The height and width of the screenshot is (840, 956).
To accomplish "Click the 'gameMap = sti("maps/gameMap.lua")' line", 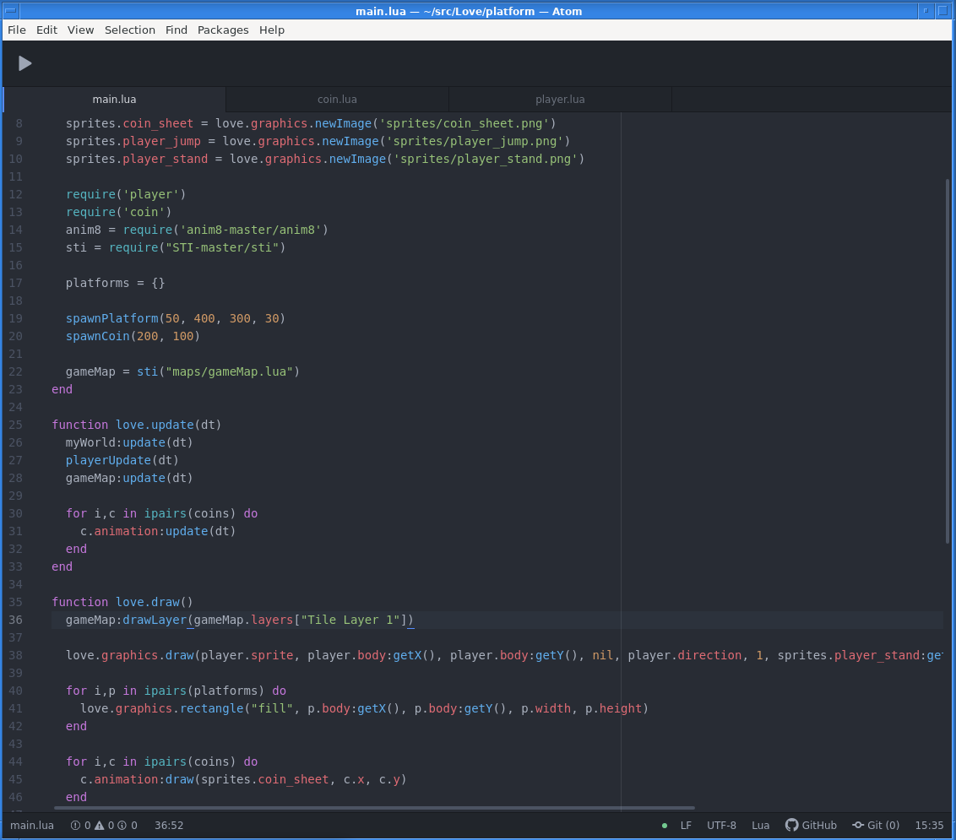I will point(183,371).
